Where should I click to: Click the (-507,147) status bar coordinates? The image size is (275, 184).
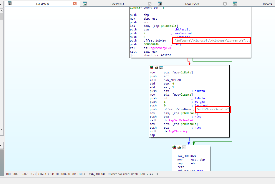tap(28, 174)
